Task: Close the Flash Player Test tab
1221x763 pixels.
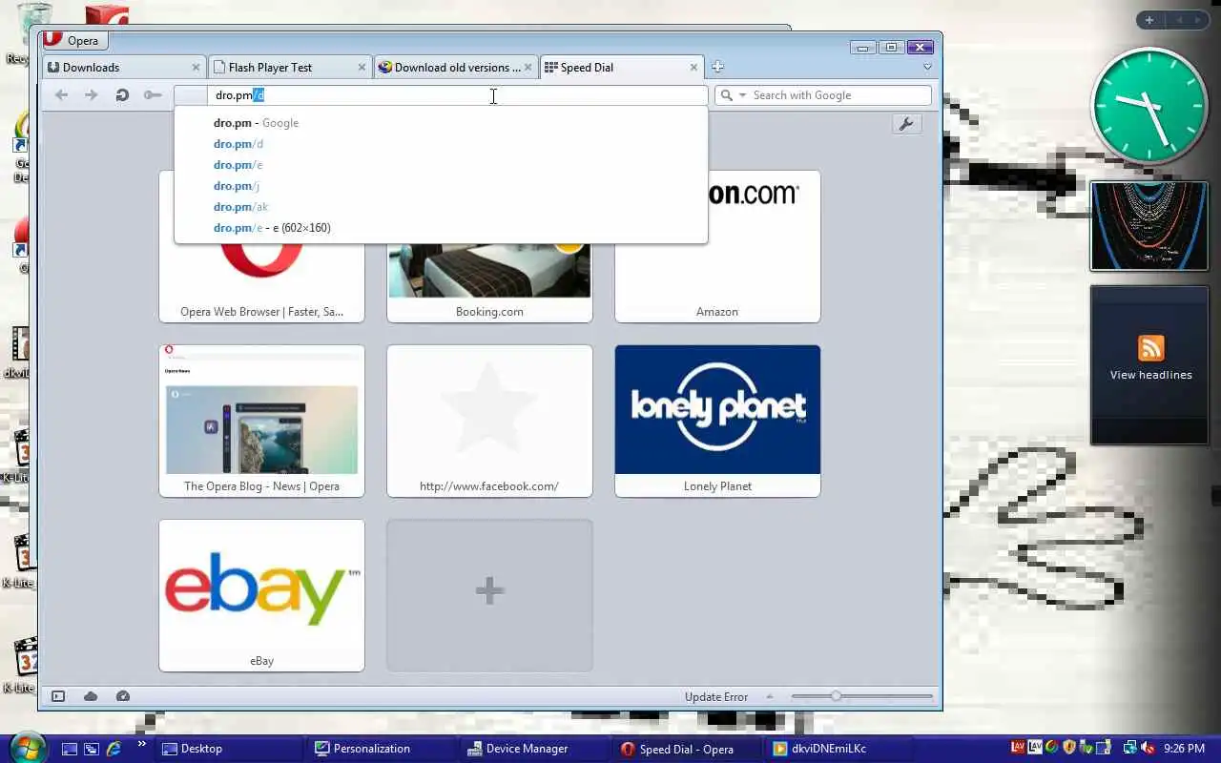Action: tap(362, 67)
